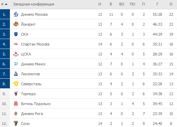Open the Динамо Рига team link
The image size is (177, 127).
[32, 114]
